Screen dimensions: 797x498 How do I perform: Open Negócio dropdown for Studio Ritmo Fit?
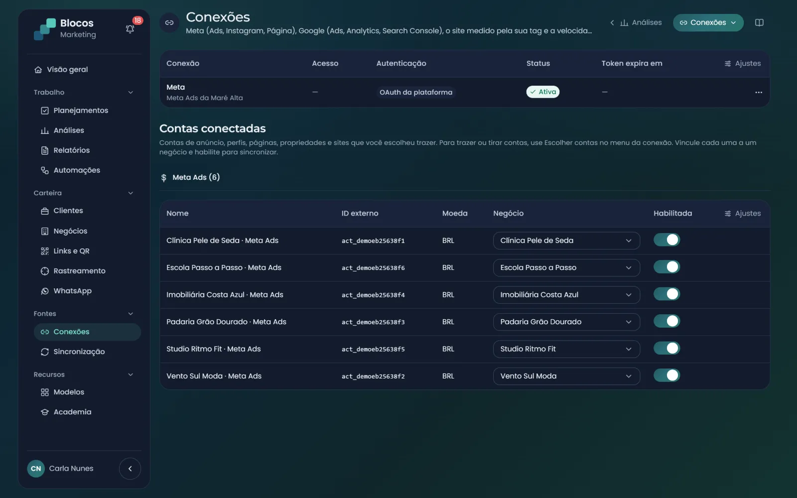(x=566, y=349)
